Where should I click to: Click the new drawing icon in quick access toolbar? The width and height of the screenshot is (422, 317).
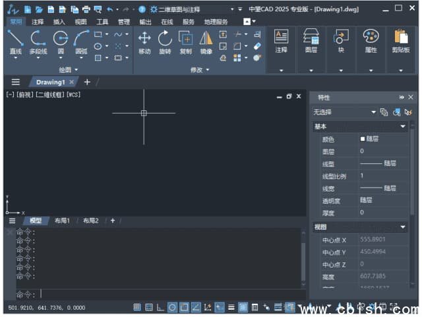28,10
